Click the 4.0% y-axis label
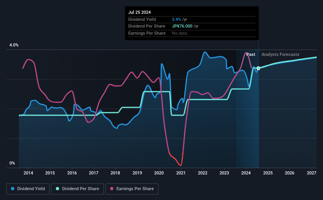323x200 pixels. click(14, 45)
